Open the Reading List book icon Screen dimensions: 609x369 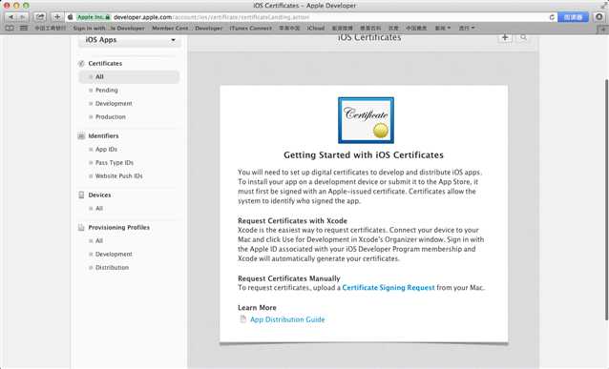tap(10, 28)
